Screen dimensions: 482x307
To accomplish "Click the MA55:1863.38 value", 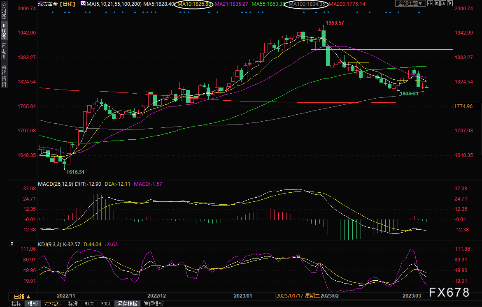I will (268, 4).
